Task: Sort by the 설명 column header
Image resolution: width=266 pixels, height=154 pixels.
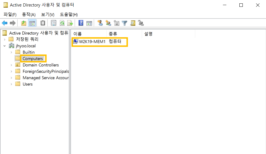Action: coord(169,34)
